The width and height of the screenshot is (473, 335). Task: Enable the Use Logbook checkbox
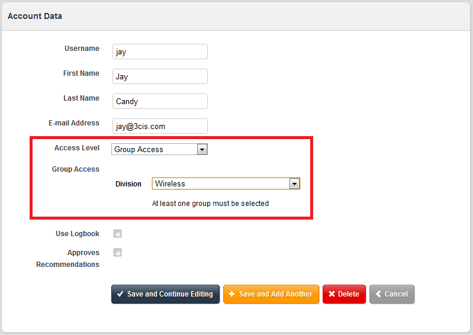(x=117, y=233)
